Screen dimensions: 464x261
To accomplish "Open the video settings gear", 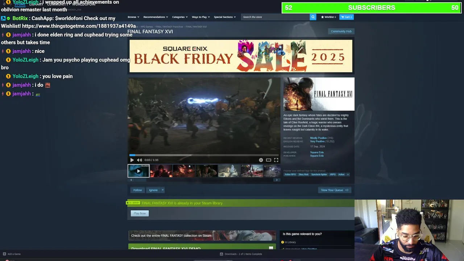I will click(261, 160).
